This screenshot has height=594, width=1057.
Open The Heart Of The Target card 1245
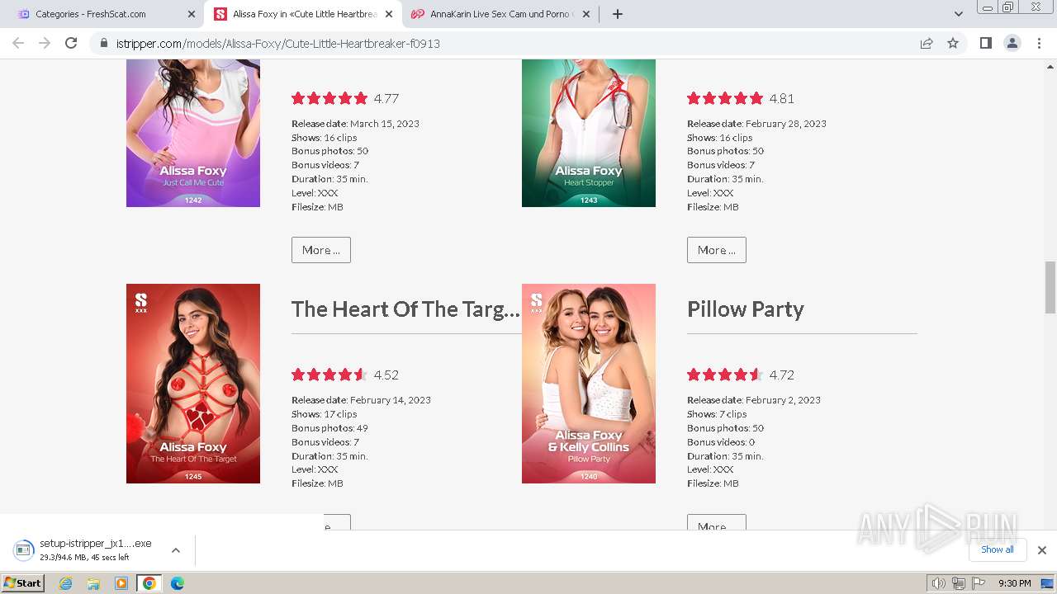(x=193, y=384)
